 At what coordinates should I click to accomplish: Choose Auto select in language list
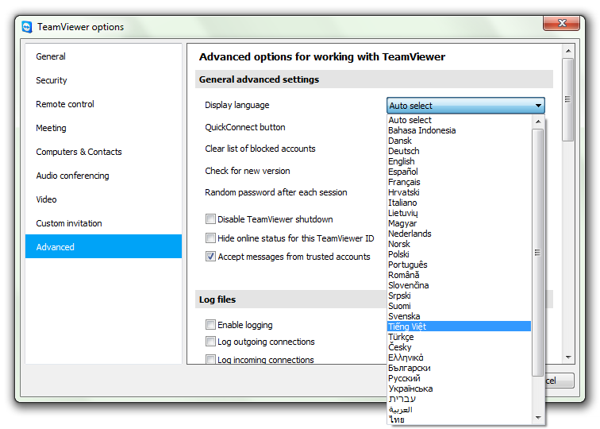pyautogui.click(x=460, y=120)
